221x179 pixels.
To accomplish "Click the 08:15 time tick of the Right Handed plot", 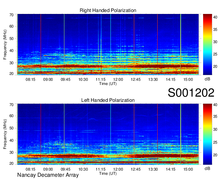I will pyautogui.click(x=30, y=79).
